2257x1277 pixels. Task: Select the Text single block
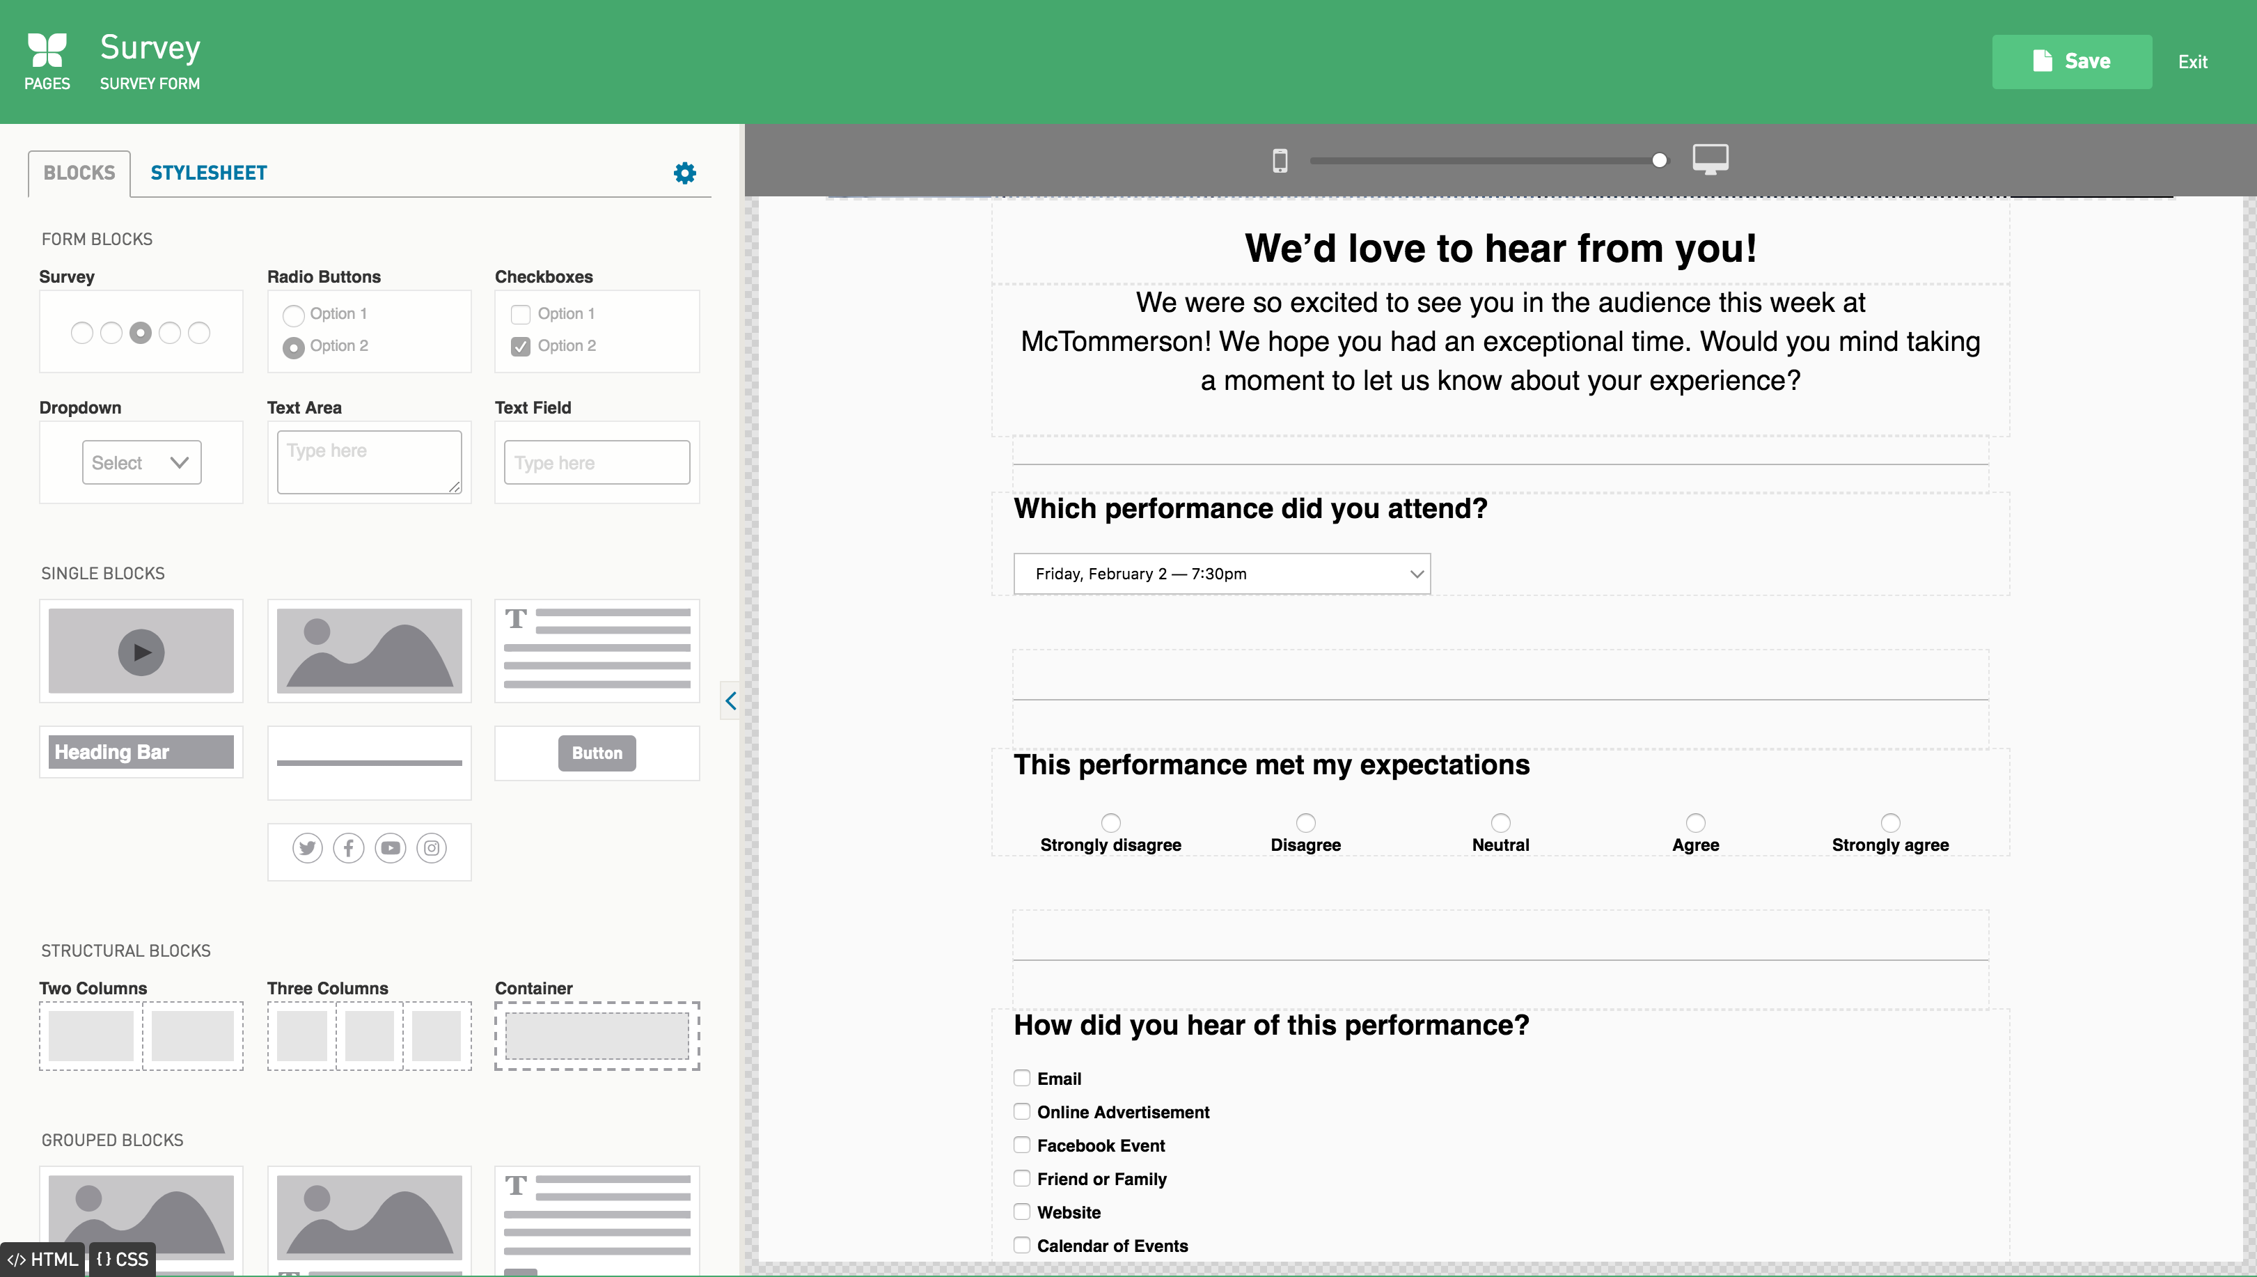[597, 651]
